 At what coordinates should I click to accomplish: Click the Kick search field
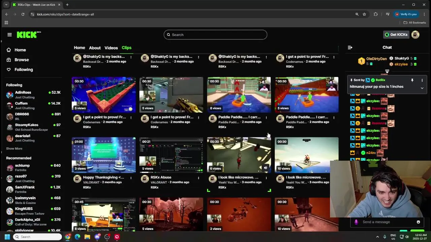215,35
